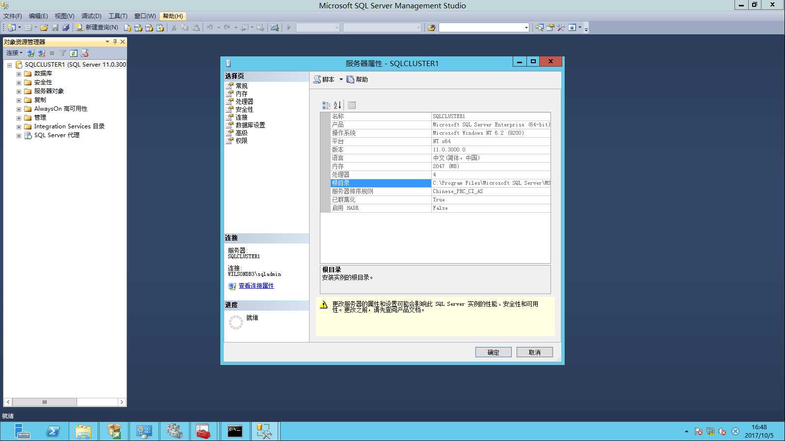Select the 服务器排序规则 property row
This screenshot has width=785, height=441.
click(x=440, y=192)
